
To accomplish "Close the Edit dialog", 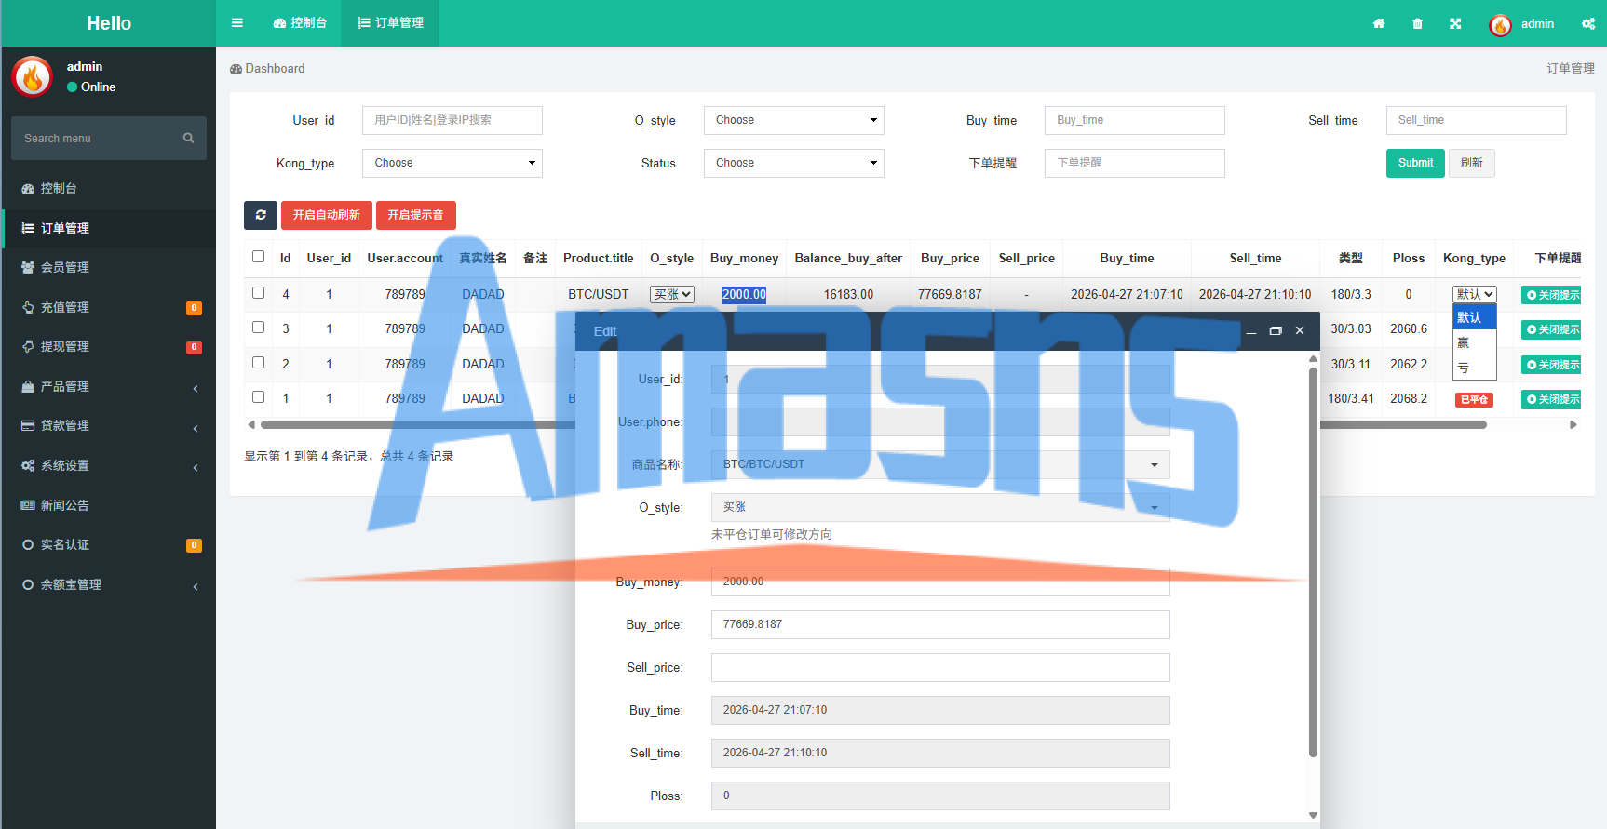I will tap(1300, 331).
